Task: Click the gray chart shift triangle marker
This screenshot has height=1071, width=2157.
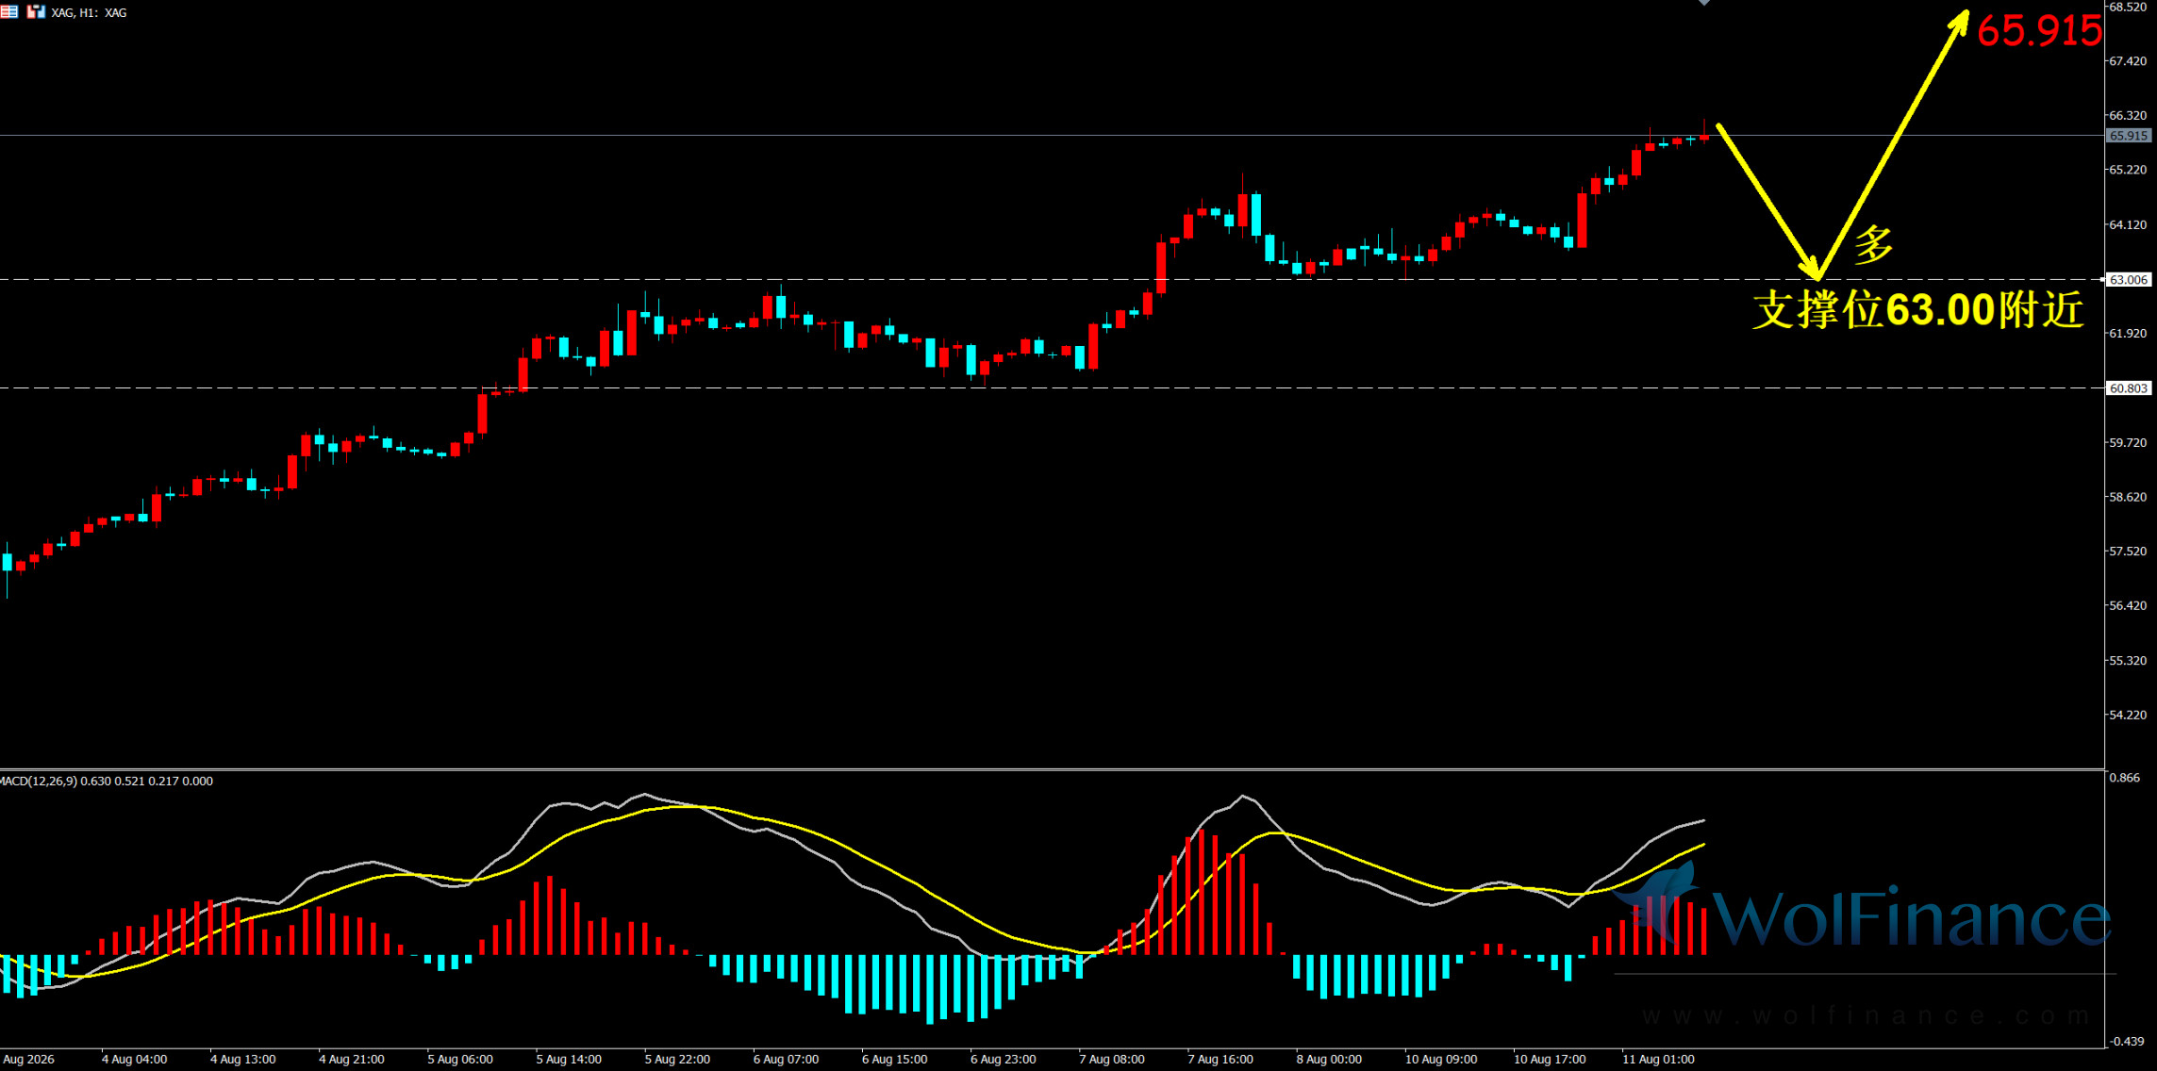Action: pyautogui.click(x=1704, y=3)
